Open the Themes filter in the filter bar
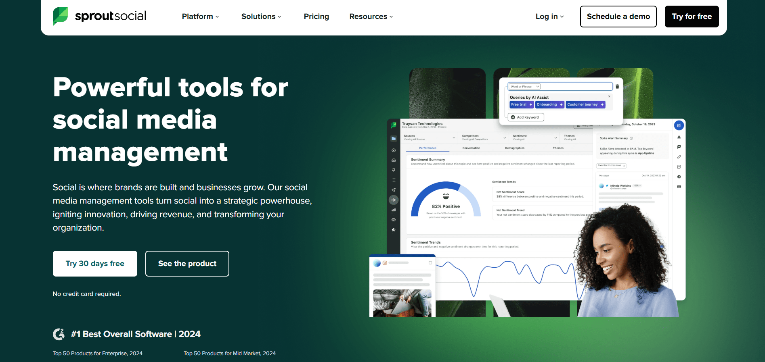 (576, 137)
